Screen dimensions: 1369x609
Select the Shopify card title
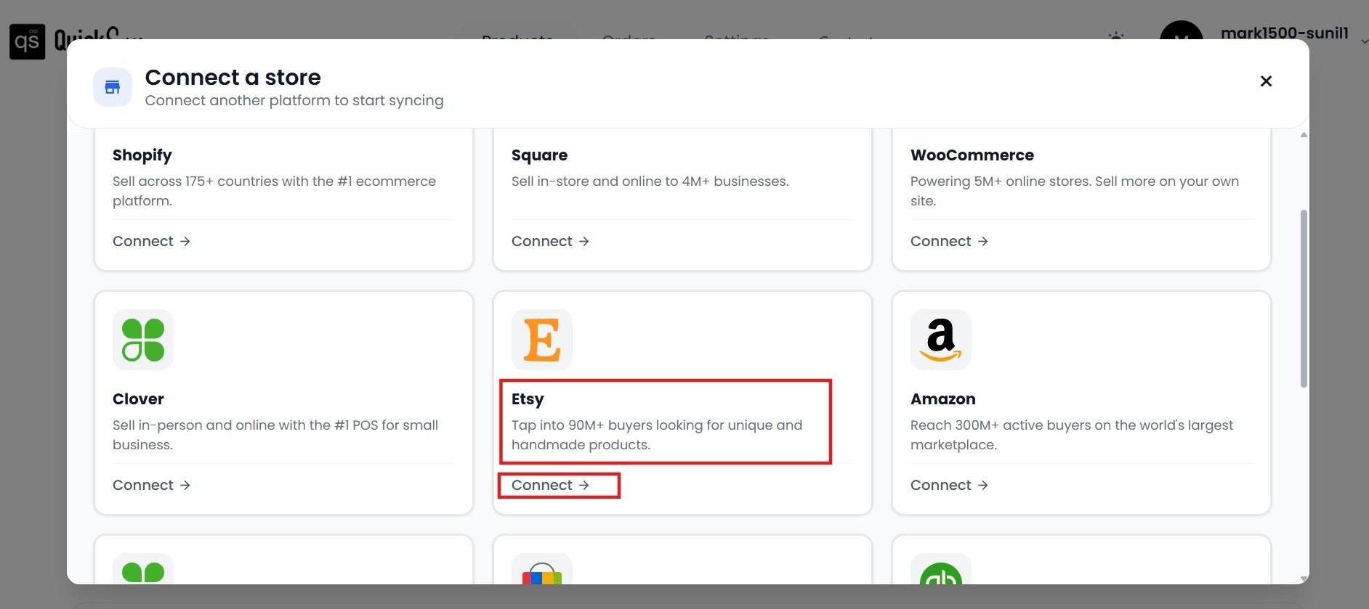142,155
